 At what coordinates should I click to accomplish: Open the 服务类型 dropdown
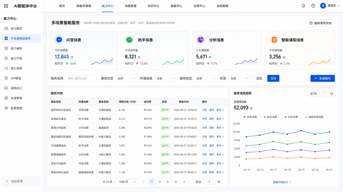[205, 78]
